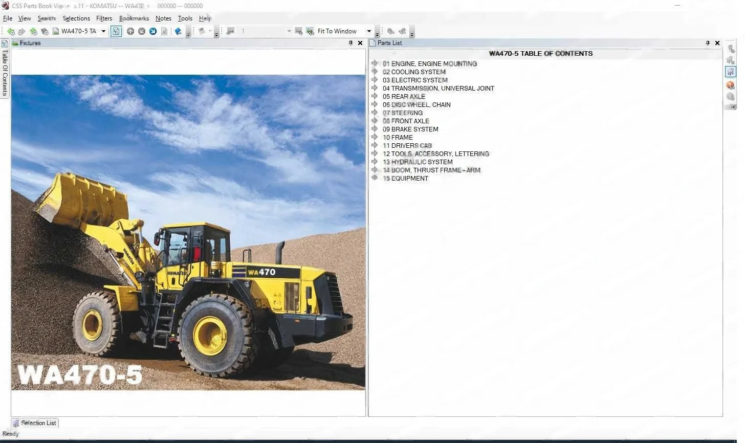Image resolution: width=745 pixels, height=443 pixels.
Task: Select 14 BOOM, THRUST FRAME - ARM entry
Action: tap(431, 170)
